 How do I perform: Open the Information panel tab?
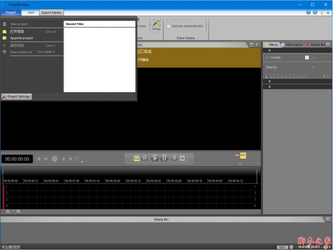point(292,45)
